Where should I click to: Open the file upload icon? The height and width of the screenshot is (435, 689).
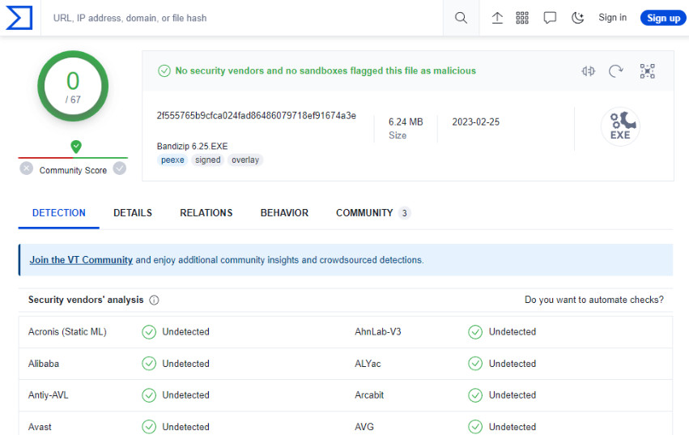pyautogui.click(x=497, y=18)
